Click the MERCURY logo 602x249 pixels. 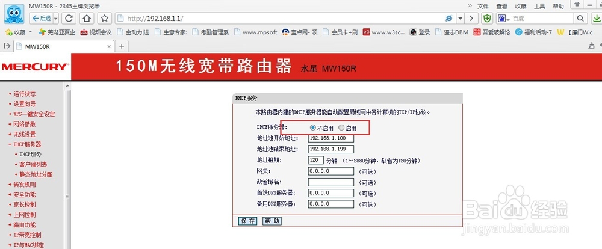point(36,67)
